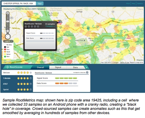Screen dimensions: 145x118
Task: Open the Overall tab
Action: [40, 67]
